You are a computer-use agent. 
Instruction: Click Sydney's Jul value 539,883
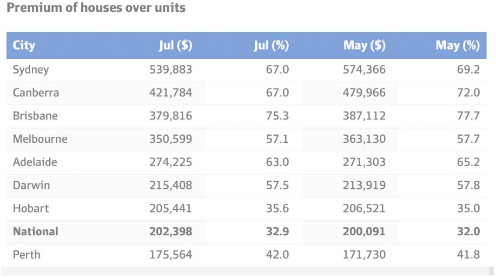point(170,69)
